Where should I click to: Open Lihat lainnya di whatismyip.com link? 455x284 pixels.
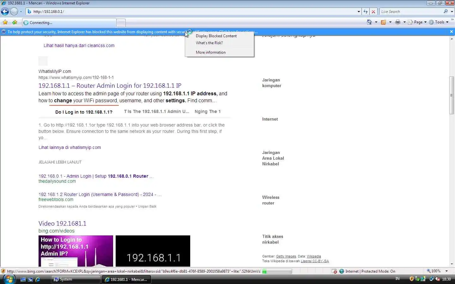[70, 147]
